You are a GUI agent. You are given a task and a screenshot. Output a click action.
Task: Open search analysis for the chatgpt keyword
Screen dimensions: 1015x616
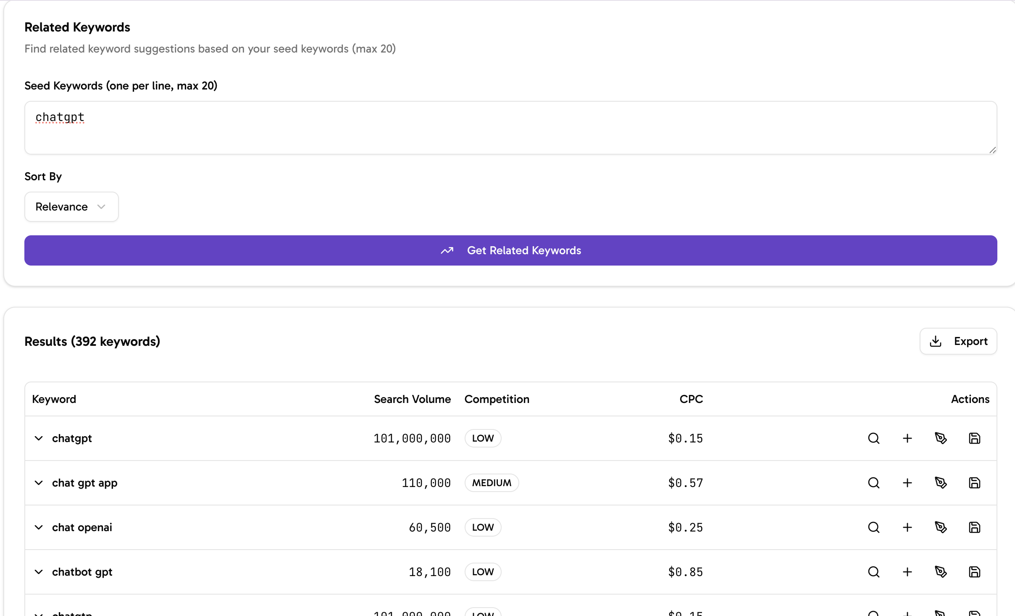(x=874, y=438)
